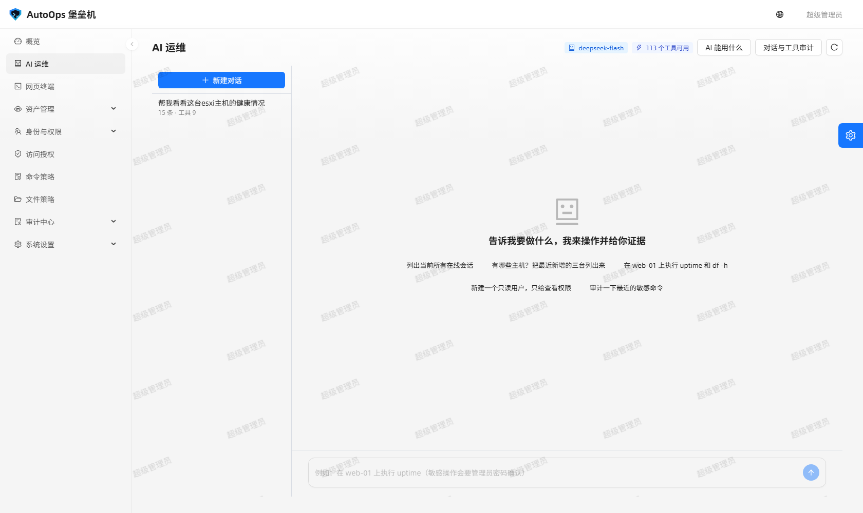Click the 概览 dashboard icon
The width and height of the screenshot is (863, 513).
pyautogui.click(x=18, y=41)
